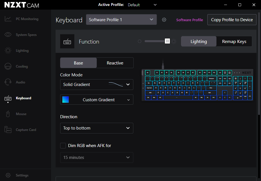Click the Custom Gradient color swatch
The width and height of the screenshot is (261, 181).
coord(66,100)
